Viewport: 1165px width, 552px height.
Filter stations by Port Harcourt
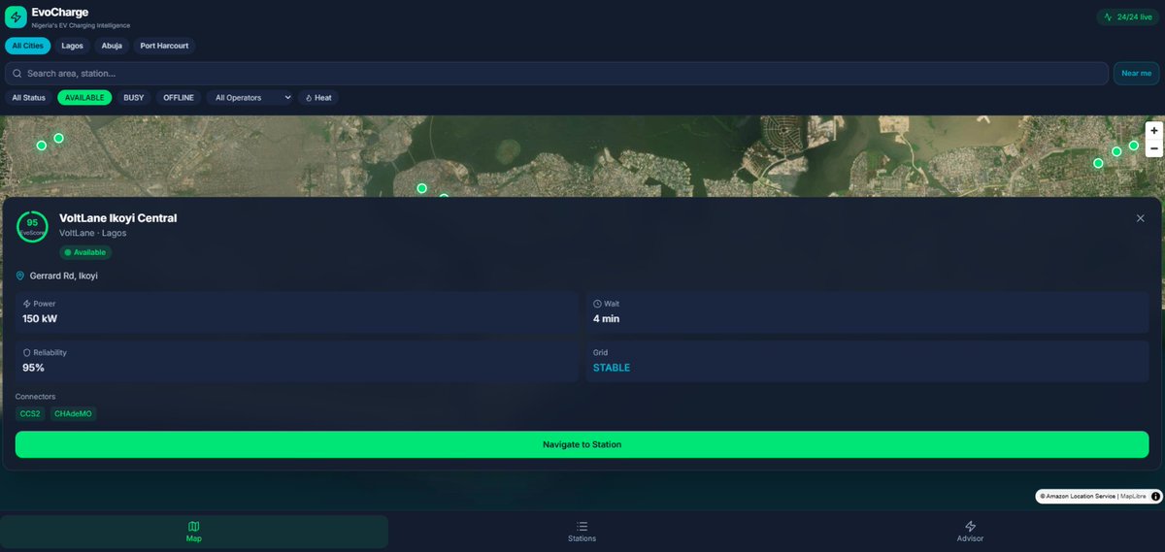tap(164, 46)
